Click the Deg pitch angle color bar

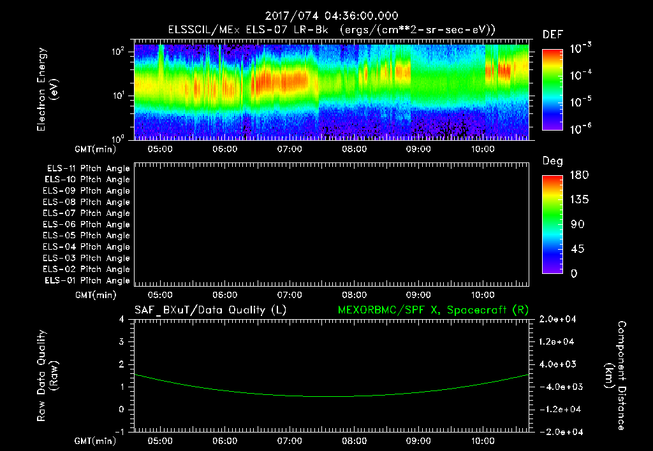[552, 224]
